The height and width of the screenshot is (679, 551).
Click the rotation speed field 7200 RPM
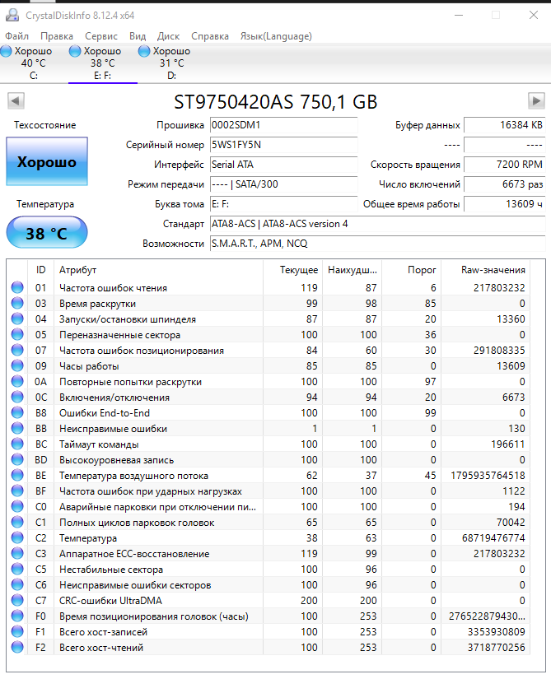click(x=504, y=165)
